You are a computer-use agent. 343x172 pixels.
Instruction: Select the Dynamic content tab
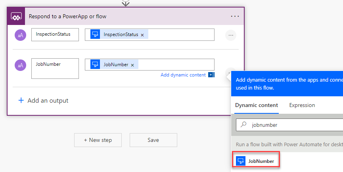pyautogui.click(x=256, y=105)
